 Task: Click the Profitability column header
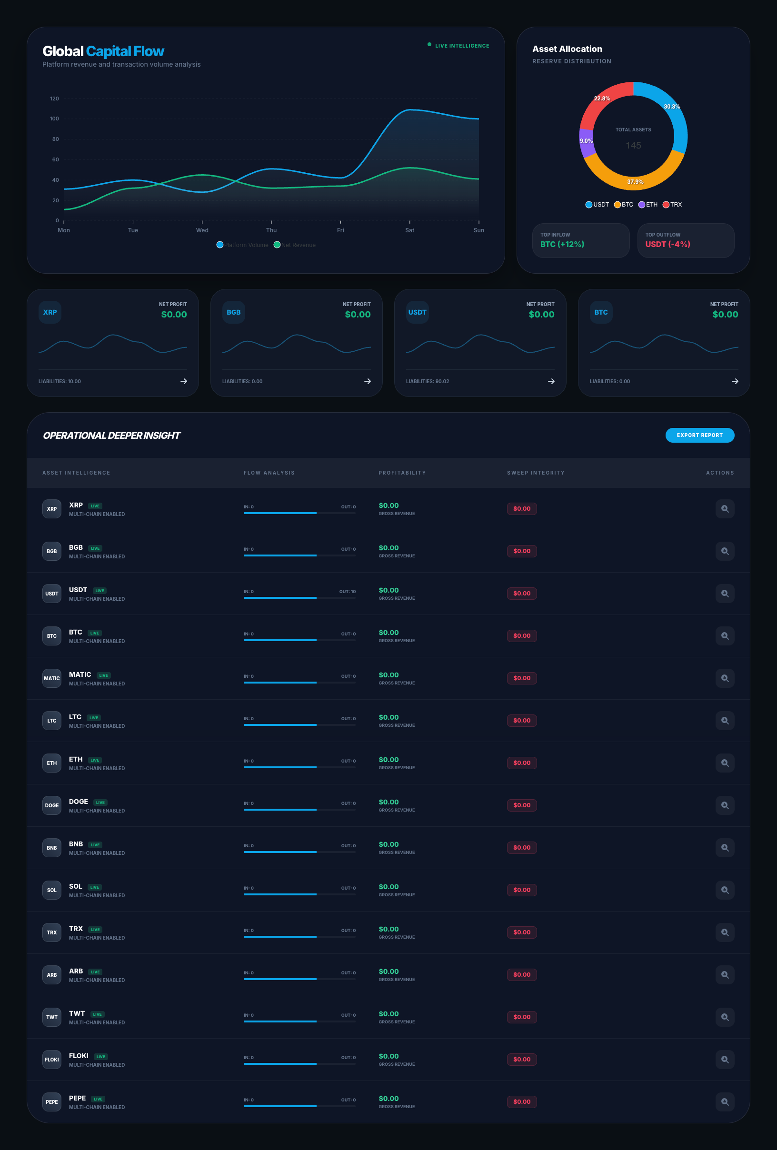(402, 473)
